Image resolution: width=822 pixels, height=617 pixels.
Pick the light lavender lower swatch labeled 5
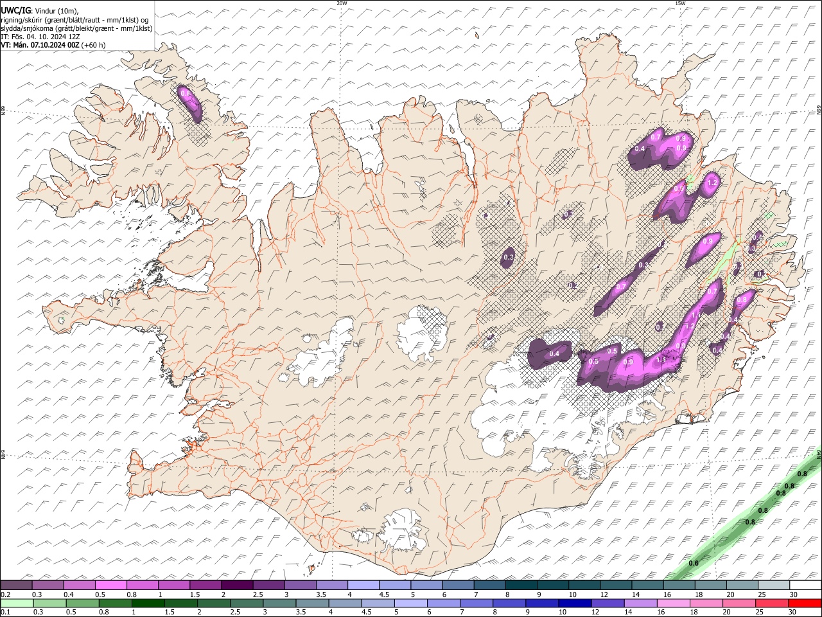pos(411,603)
